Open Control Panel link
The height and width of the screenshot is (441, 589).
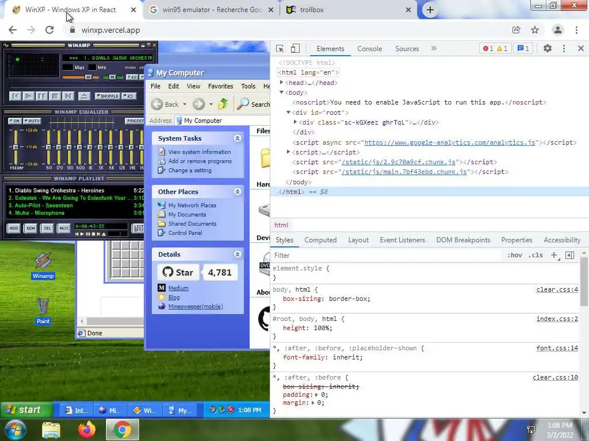click(x=185, y=233)
